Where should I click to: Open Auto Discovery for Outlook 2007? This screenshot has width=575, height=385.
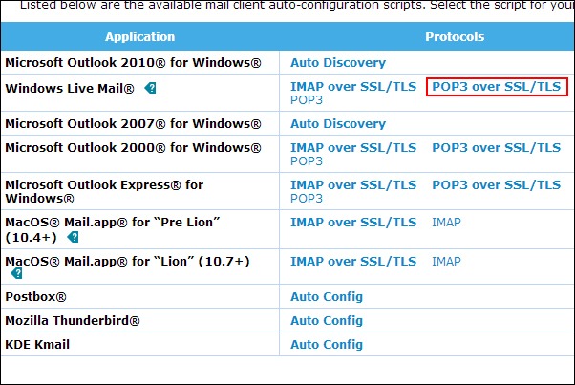click(338, 124)
